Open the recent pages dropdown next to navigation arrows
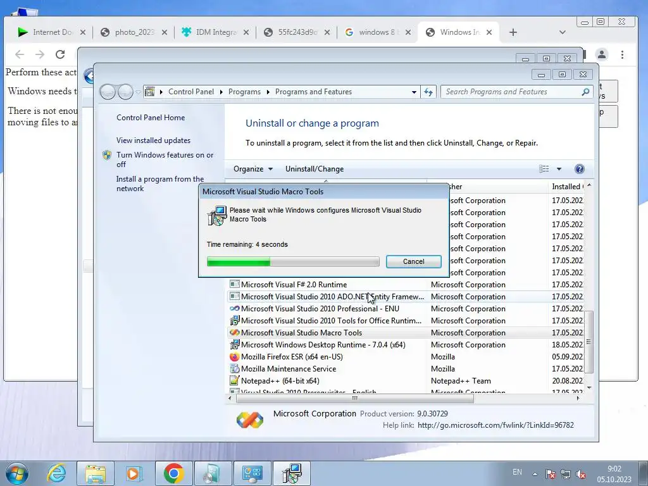This screenshot has height=486, width=648. [138, 92]
